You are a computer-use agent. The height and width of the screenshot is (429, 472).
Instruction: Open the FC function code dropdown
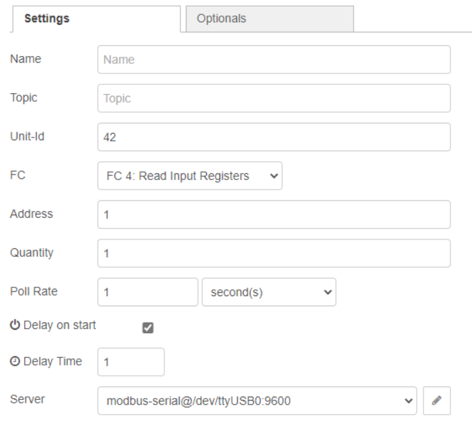tap(190, 176)
